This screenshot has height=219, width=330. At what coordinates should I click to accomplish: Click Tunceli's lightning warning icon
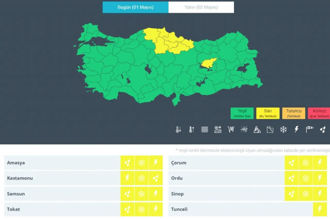(x=320, y=209)
